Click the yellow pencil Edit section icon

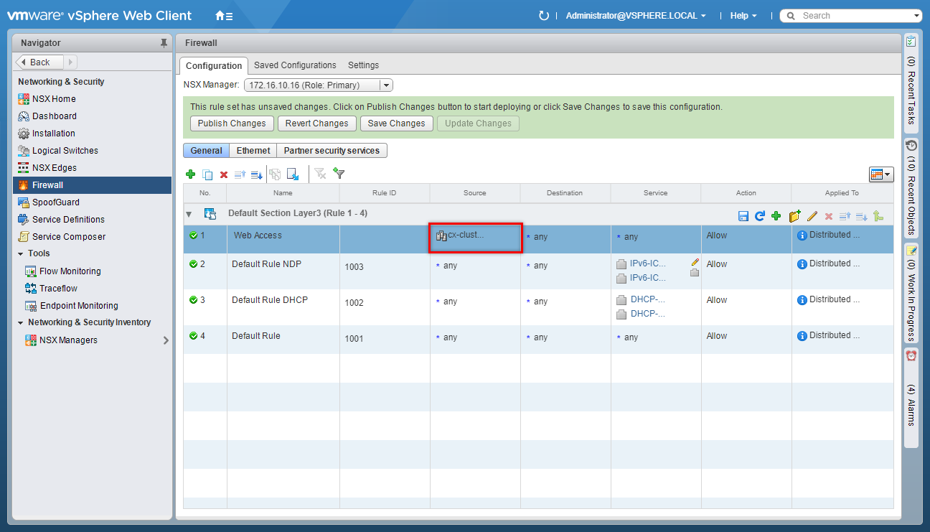[x=812, y=215]
